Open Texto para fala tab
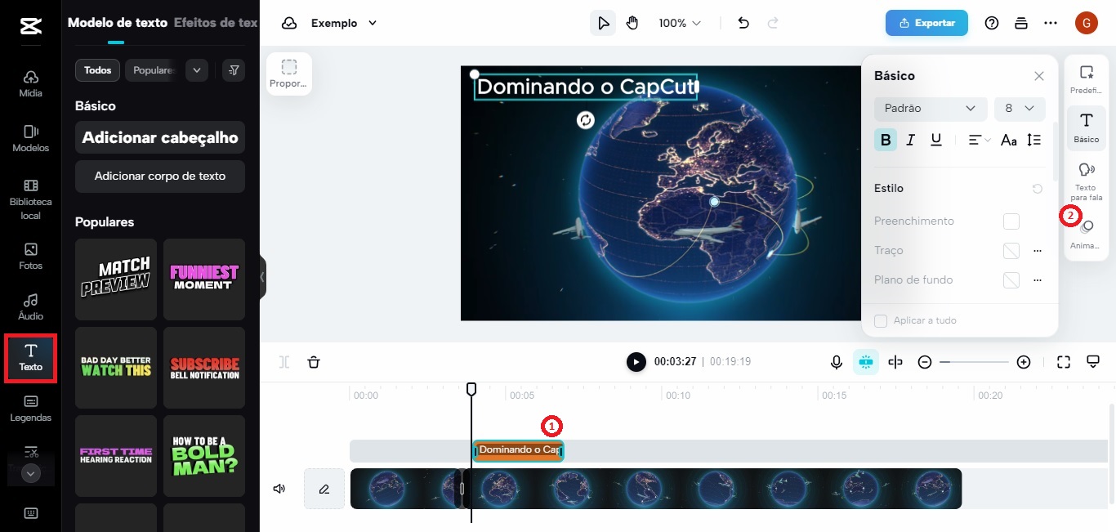Image resolution: width=1116 pixels, height=532 pixels. click(1087, 181)
